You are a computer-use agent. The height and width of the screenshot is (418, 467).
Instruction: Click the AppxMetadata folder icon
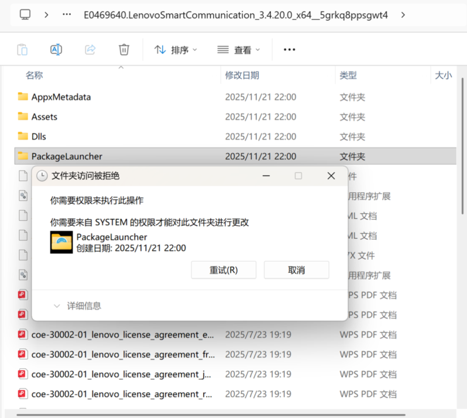(23, 97)
